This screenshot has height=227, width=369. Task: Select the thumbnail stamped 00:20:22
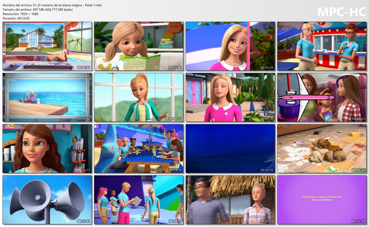pos(230,200)
